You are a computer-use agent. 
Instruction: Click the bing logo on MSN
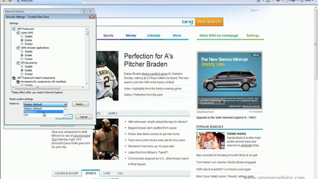click(187, 22)
